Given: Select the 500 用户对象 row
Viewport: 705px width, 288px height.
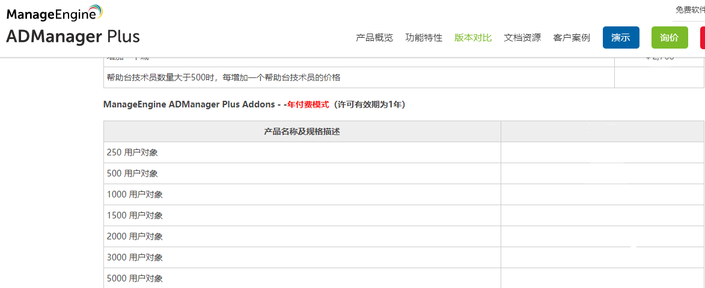Looking at the screenshot, I should click(302, 173).
